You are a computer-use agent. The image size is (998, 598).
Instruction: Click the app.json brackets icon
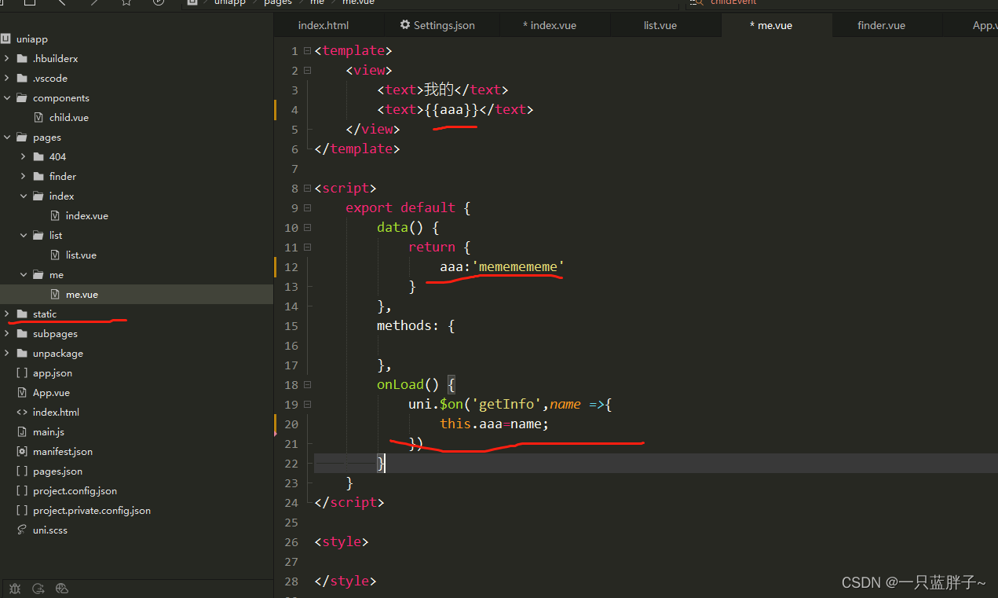22,373
